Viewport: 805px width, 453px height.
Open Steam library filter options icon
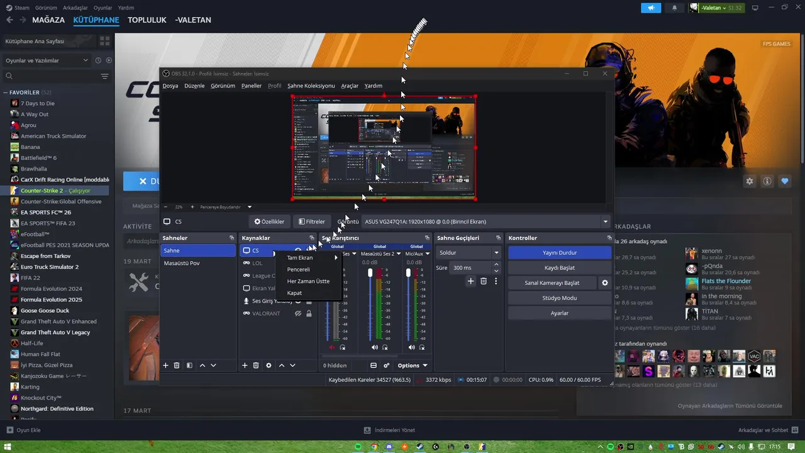click(x=104, y=76)
